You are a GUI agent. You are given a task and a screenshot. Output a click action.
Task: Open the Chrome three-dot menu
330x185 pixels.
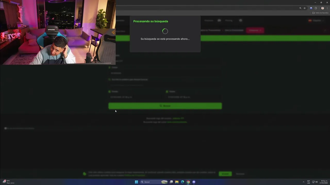327,8
